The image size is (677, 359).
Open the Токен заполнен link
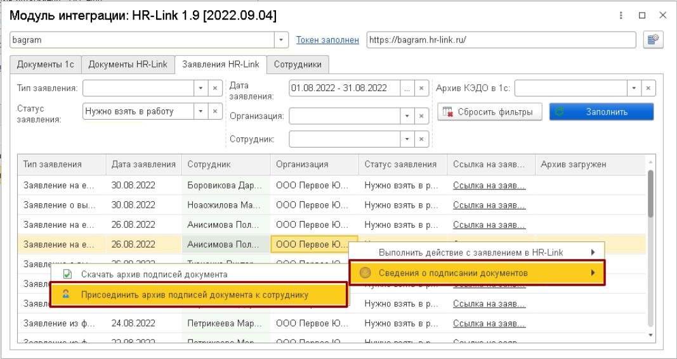pos(327,40)
